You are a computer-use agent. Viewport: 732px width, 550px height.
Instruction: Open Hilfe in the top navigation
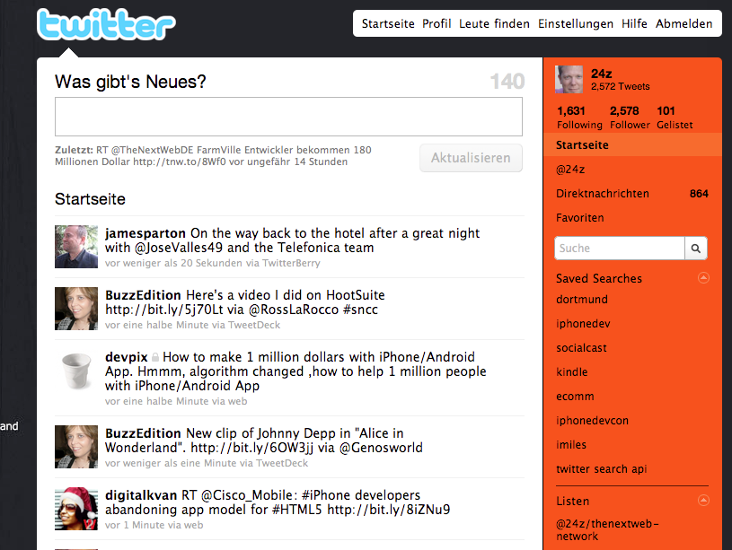pyautogui.click(x=634, y=24)
